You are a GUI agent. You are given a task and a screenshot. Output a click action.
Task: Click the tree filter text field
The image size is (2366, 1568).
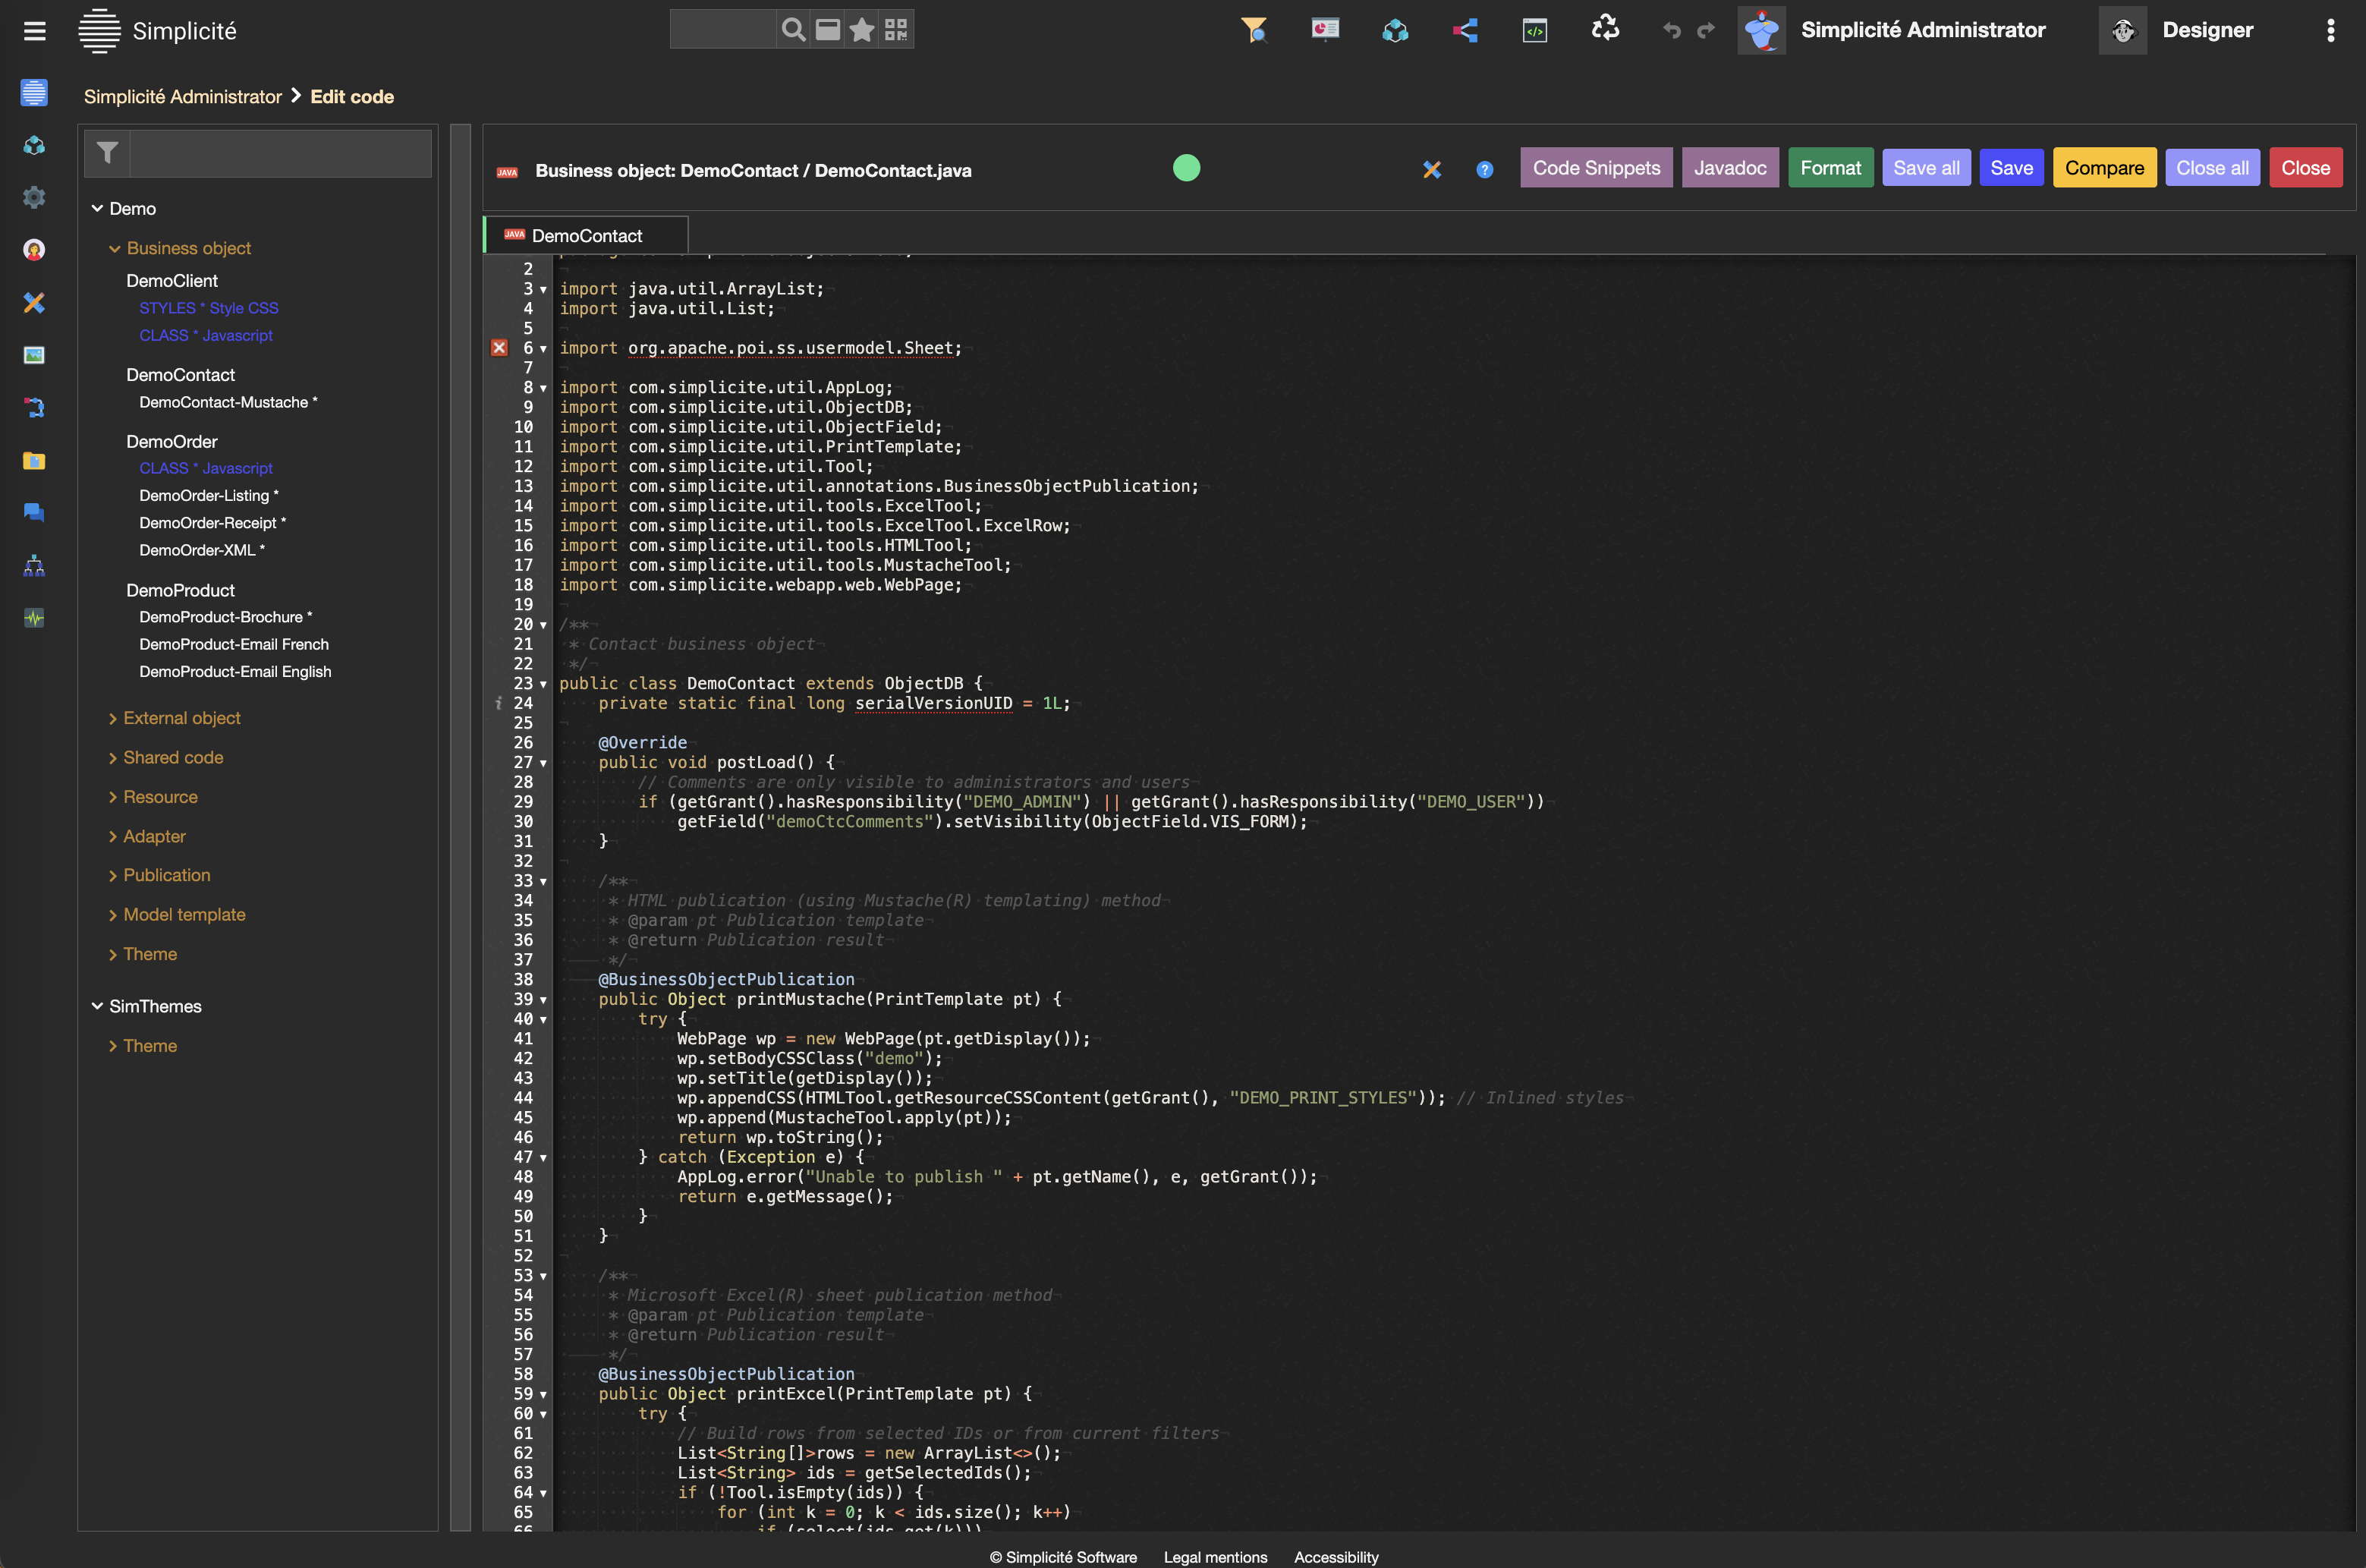click(280, 153)
